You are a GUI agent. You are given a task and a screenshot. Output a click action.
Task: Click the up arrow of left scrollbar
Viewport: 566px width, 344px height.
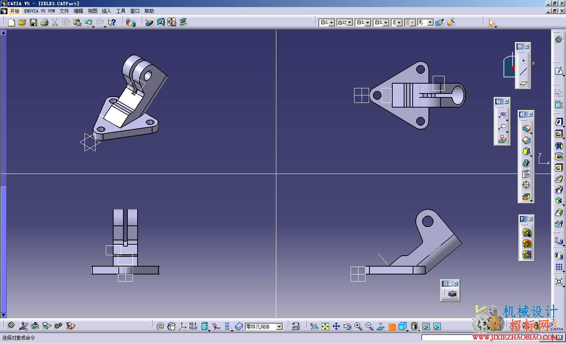[4, 33]
